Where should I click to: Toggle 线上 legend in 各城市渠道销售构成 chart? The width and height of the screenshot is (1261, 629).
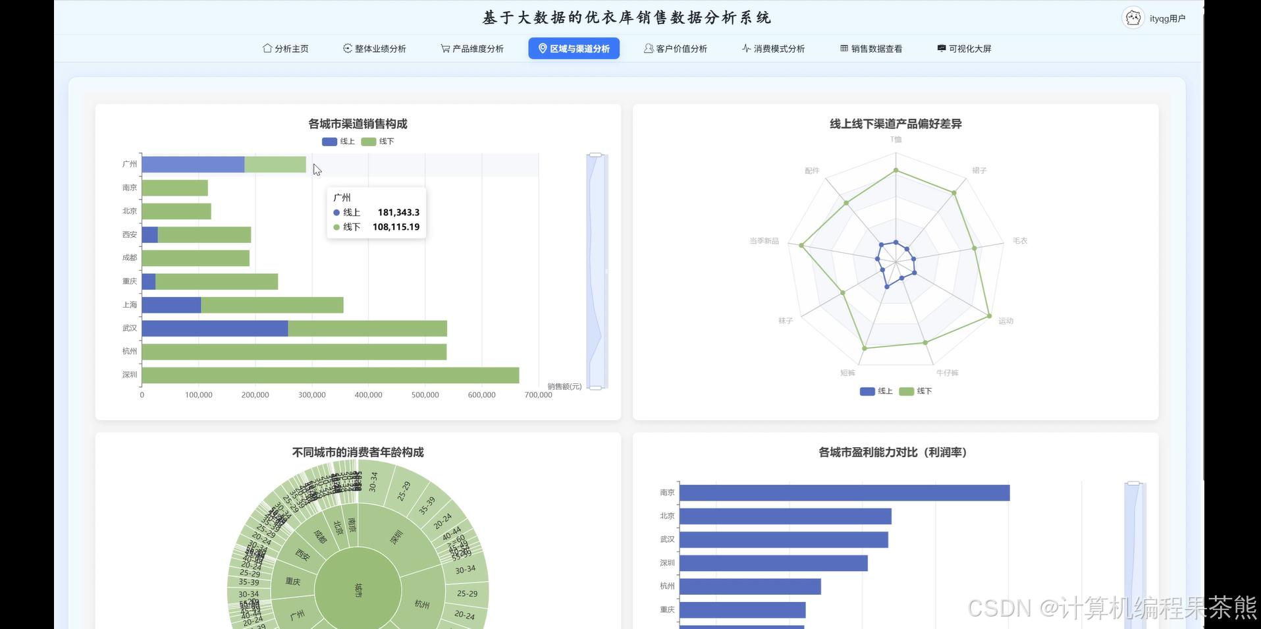338,142
